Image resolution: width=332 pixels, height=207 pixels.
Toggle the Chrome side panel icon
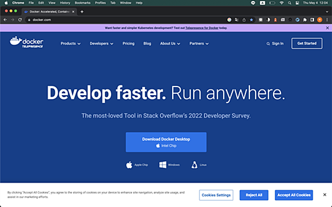coord(312,20)
